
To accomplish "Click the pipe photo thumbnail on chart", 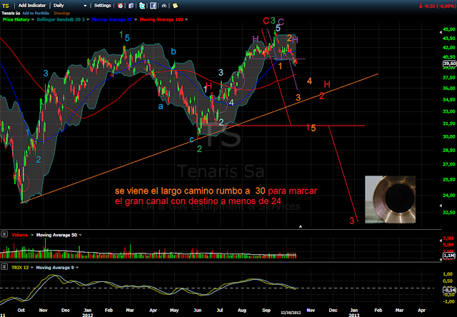I will (x=390, y=200).
